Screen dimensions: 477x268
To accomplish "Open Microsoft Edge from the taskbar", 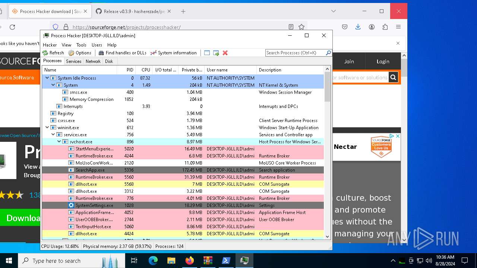I will (153, 261).
